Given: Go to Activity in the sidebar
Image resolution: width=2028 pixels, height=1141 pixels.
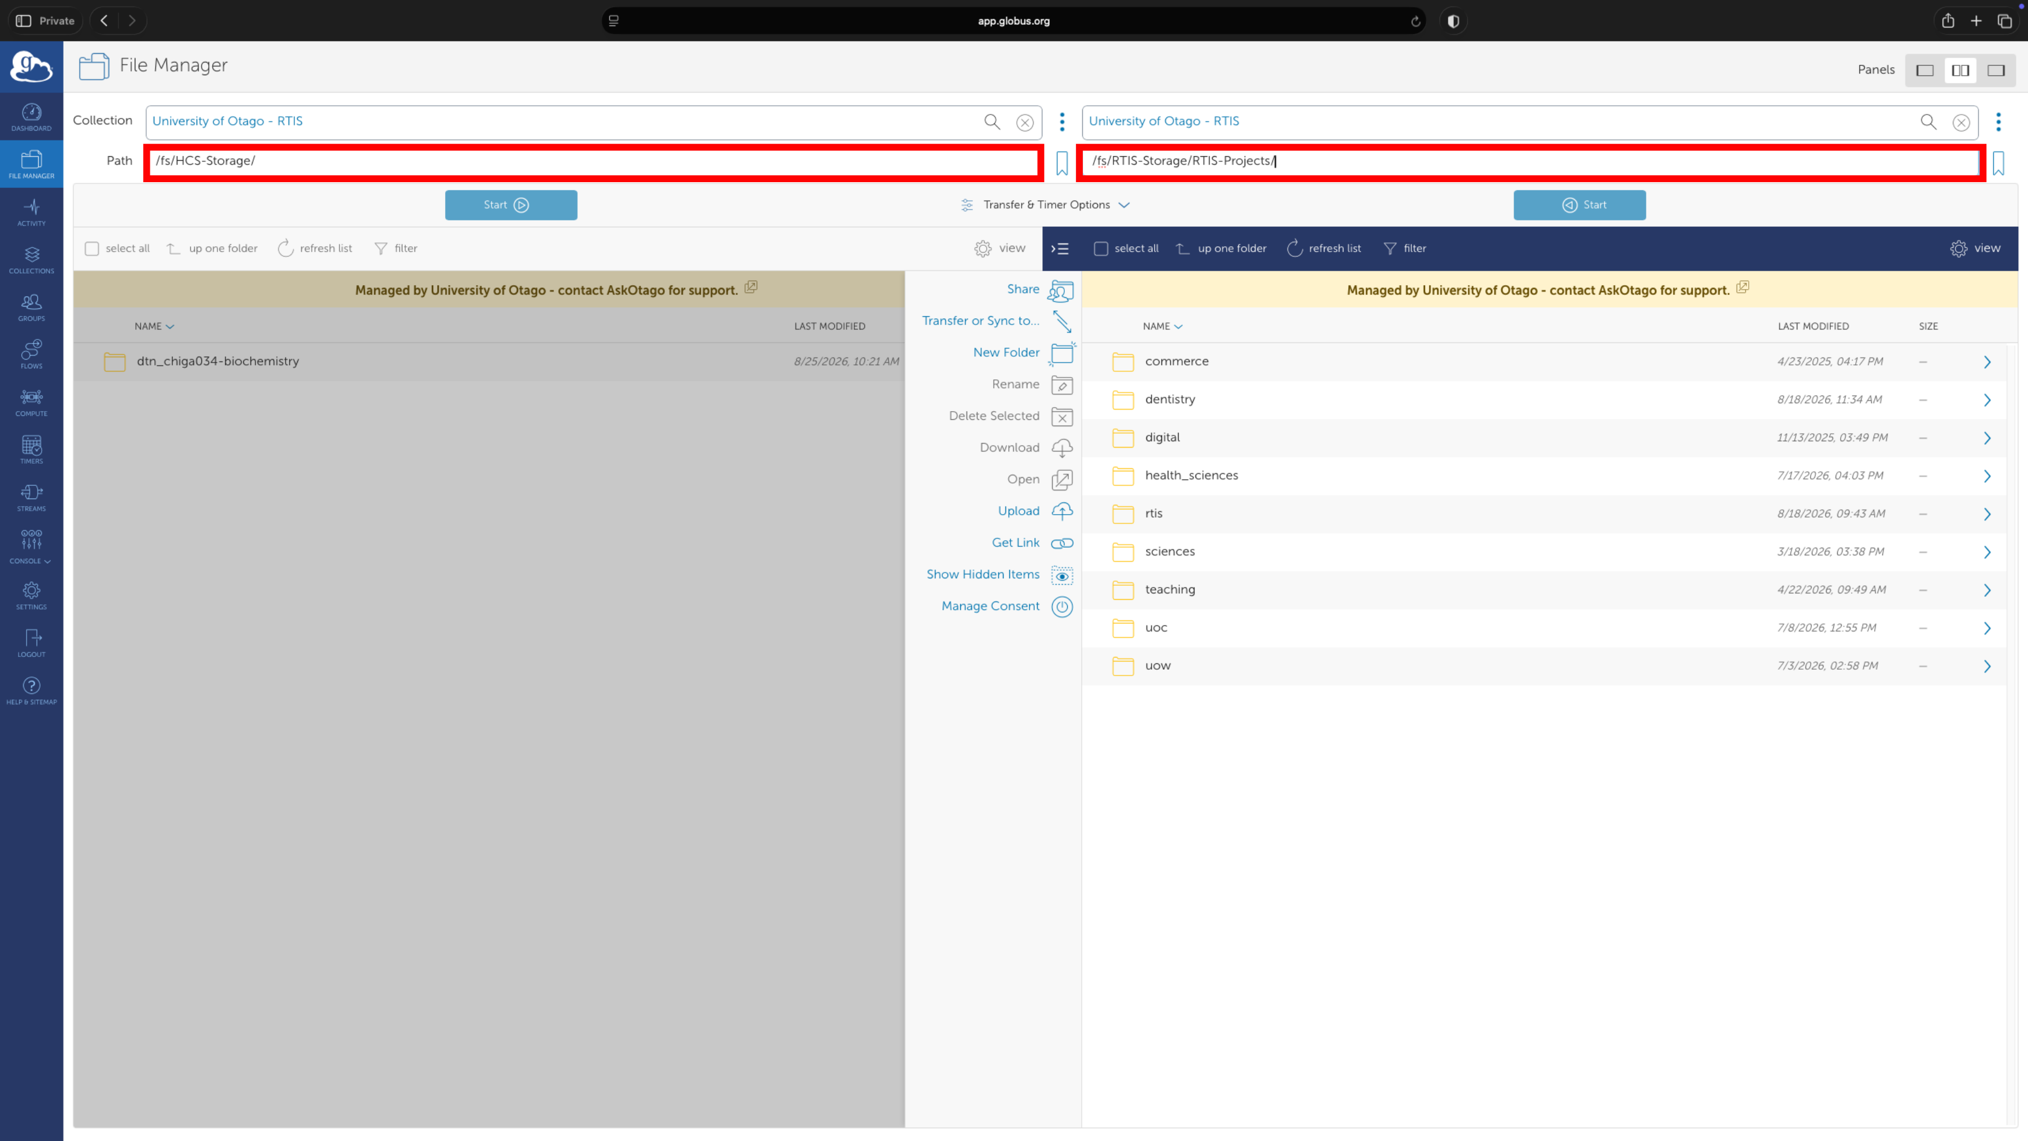Looking at the screenshot, I should point(31,212).
